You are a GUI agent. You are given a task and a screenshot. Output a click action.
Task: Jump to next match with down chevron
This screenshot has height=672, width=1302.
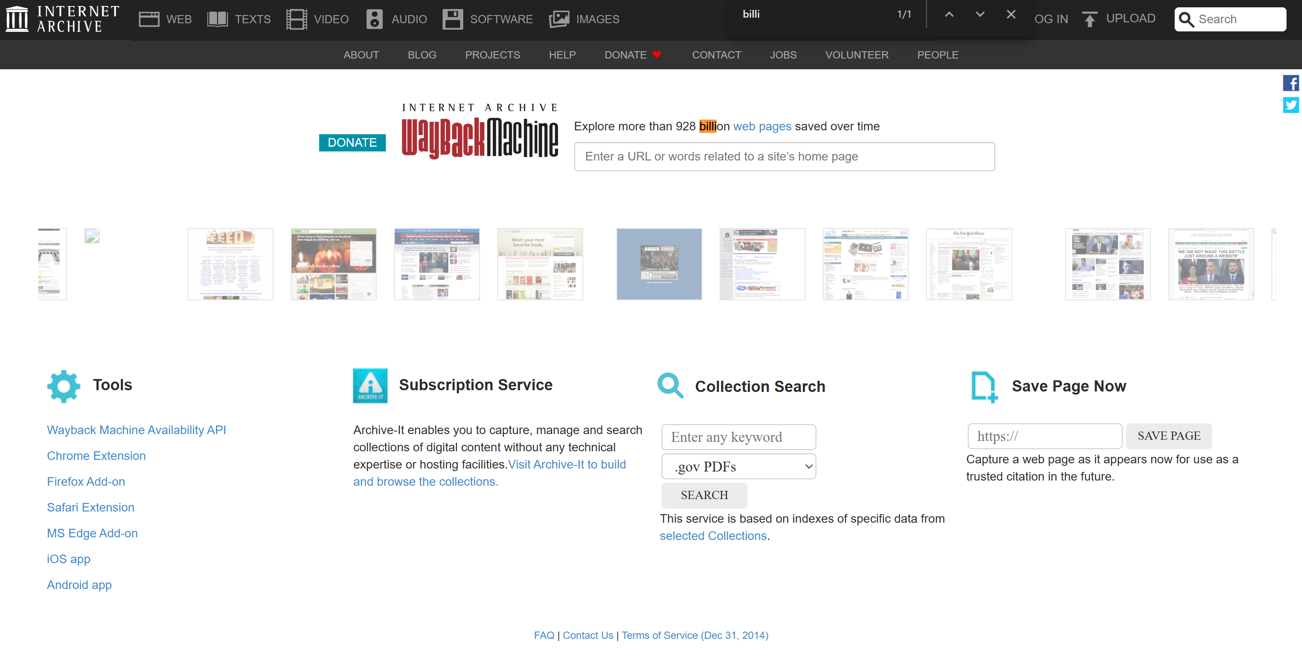(x=979, y=15)
